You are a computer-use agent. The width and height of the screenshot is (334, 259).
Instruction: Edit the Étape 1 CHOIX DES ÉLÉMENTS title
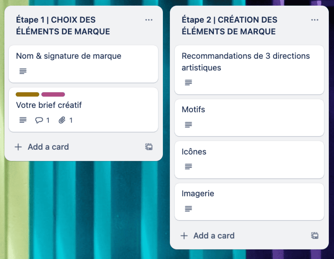tap(63, 26)
